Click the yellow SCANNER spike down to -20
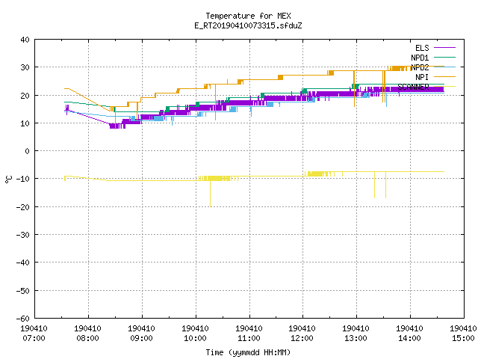The height and width of the screenshot is (359, 478). [211, 194]
